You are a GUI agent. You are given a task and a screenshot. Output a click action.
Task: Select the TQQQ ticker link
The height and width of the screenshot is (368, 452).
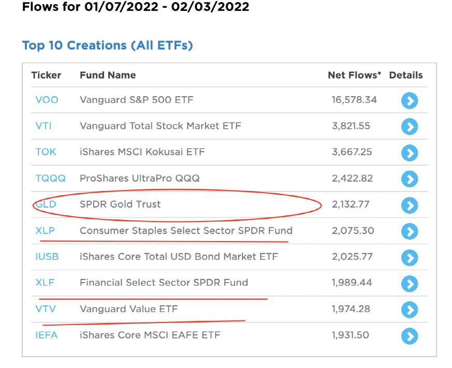[50, 179]
